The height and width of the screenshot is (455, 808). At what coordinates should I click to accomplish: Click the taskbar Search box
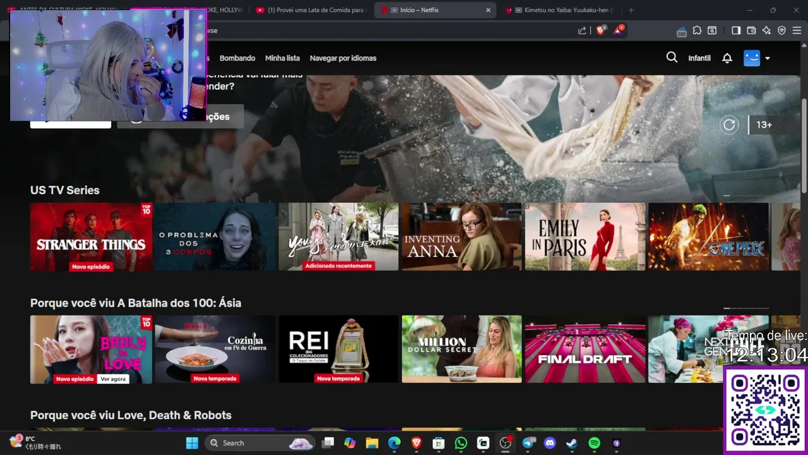pos(260,443)
